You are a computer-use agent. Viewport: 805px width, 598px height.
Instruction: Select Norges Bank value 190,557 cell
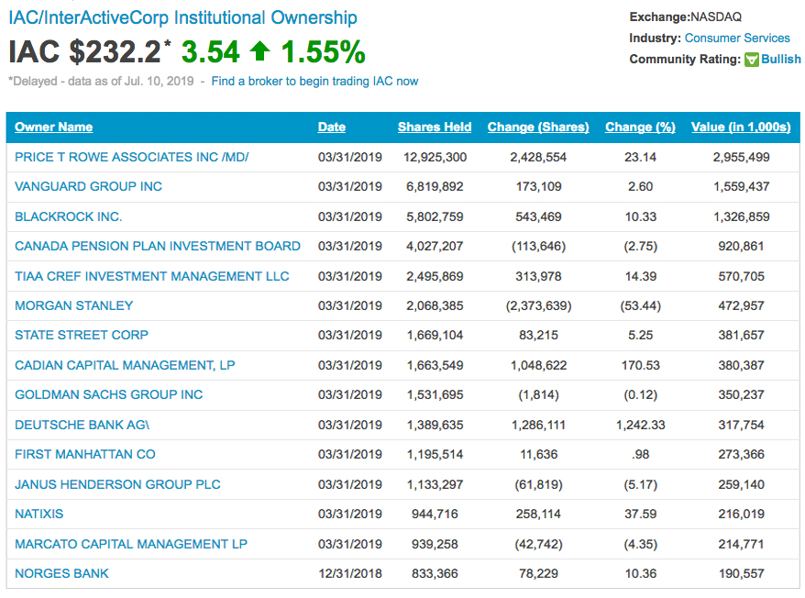(742, 573)
